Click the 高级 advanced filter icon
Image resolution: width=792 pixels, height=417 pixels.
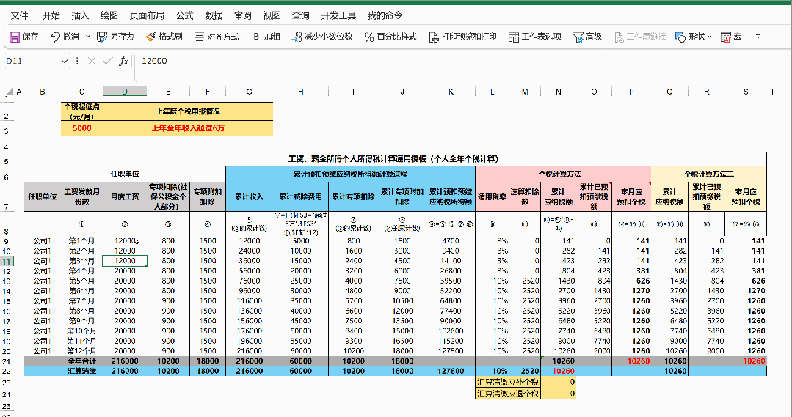coord(578,37)
